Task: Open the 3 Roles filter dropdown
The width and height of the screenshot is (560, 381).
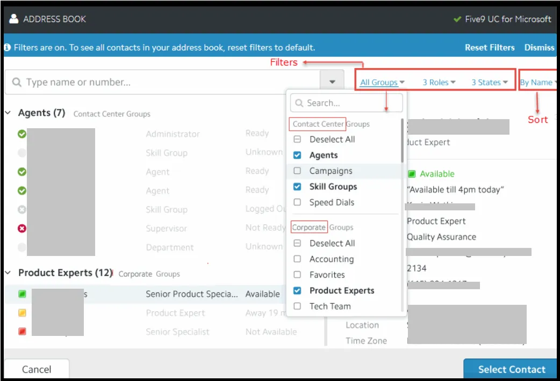Action: click(439, 83)
